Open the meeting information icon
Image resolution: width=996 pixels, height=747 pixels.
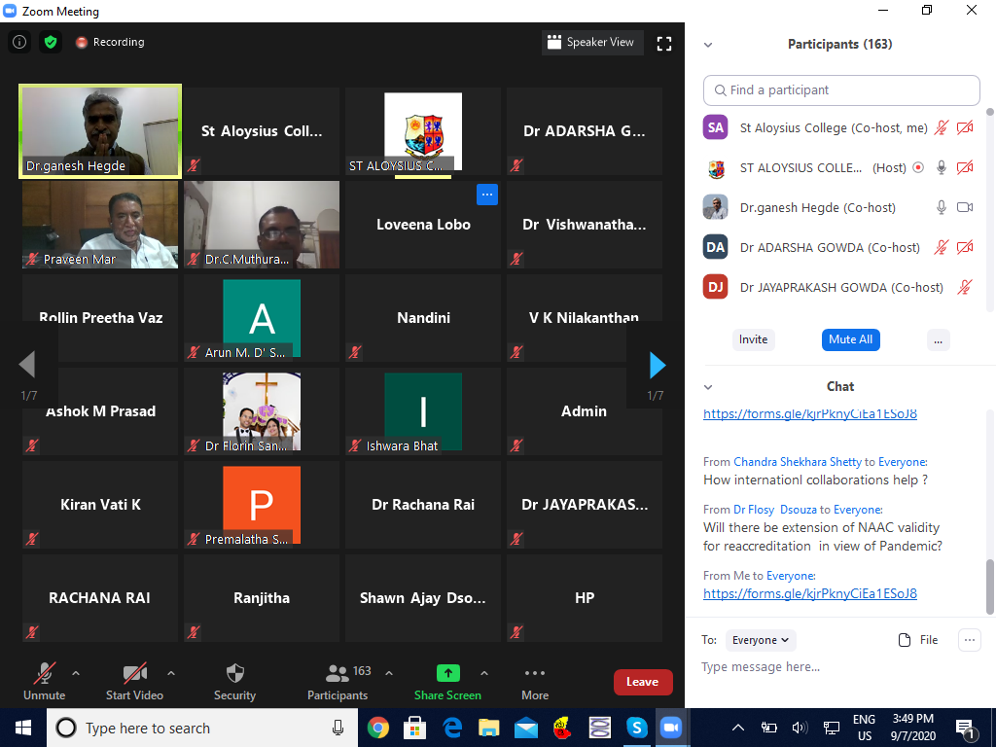point(19,42)
